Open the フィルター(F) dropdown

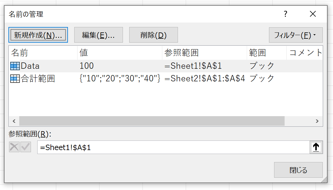(x=296, y=35)
